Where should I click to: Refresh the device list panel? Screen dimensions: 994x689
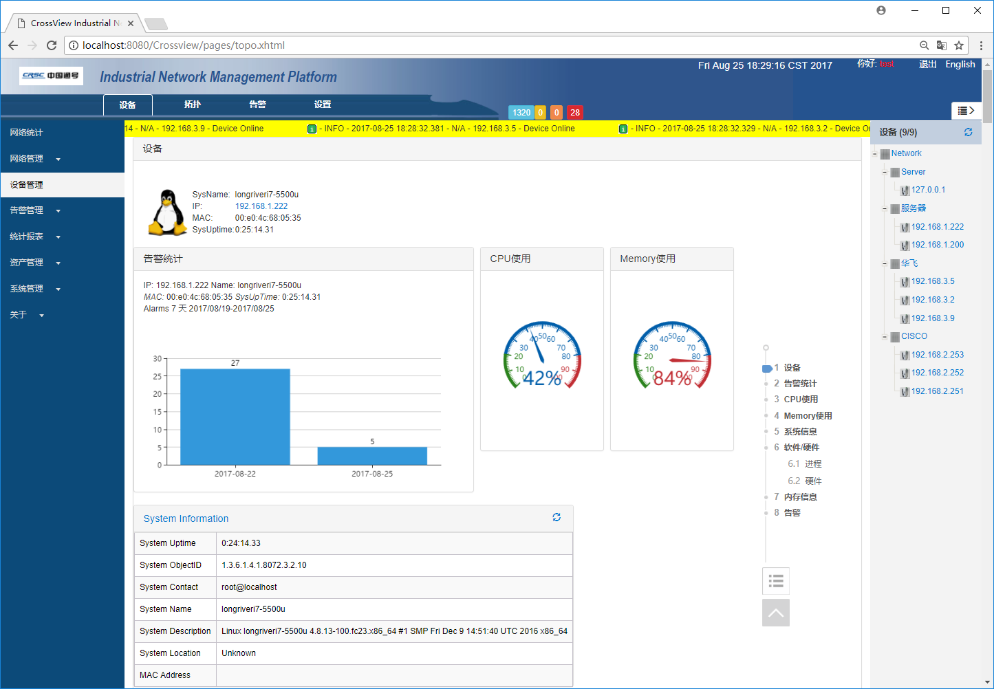968,132
